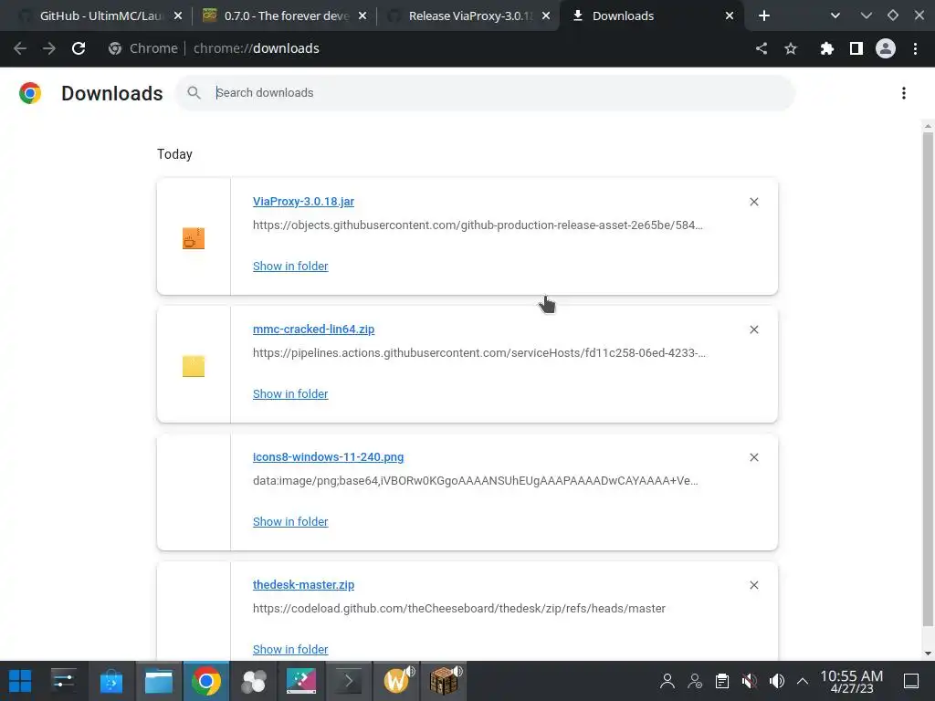
Task: Close the Release ViaProxy tab
Action: [546, 16]
